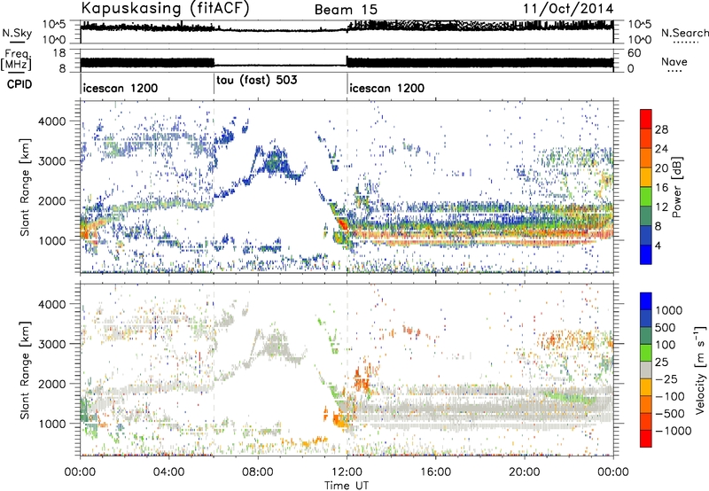Image resolution: width=709 pixels, height=491 pixels.
Task: Click 3000 tick in velocity panel
Action: click(x=51, y=344)
